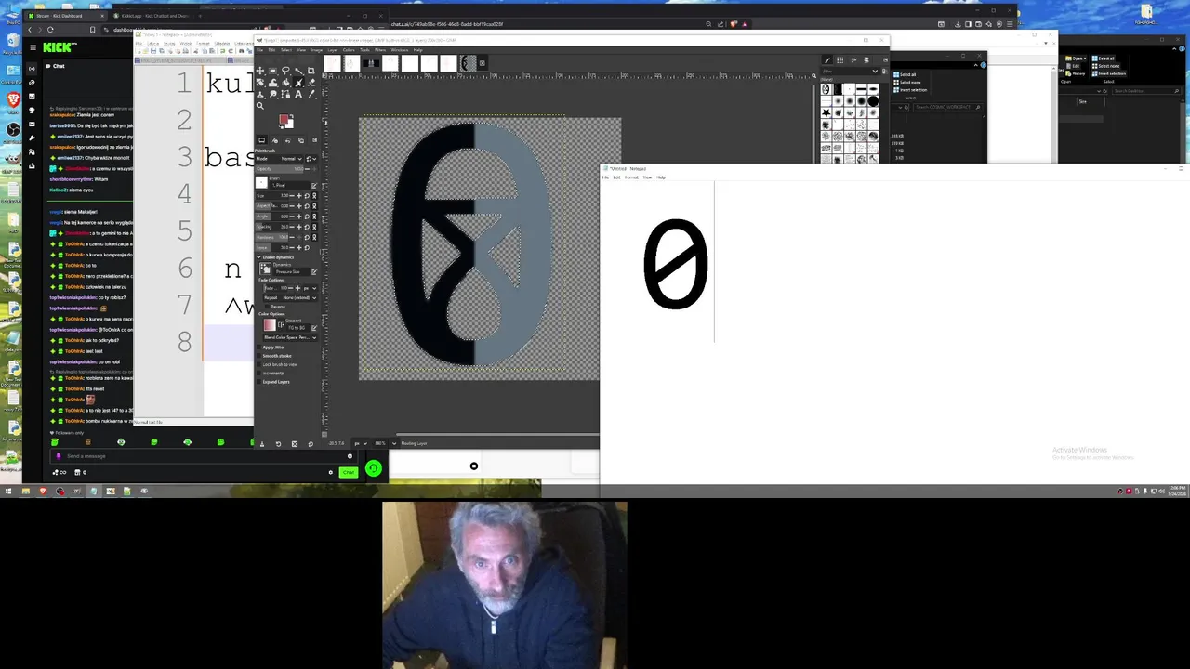The image size is (1190, 669).
Task: Open Patterns tab icon in GIMP dock
Action: (840, 60)
